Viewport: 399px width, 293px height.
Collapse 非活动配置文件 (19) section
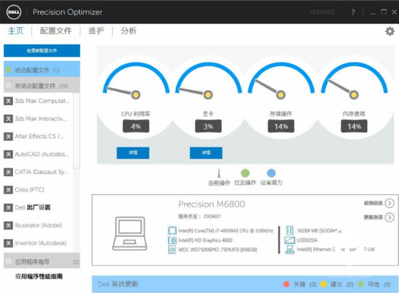tap(42, 85)
